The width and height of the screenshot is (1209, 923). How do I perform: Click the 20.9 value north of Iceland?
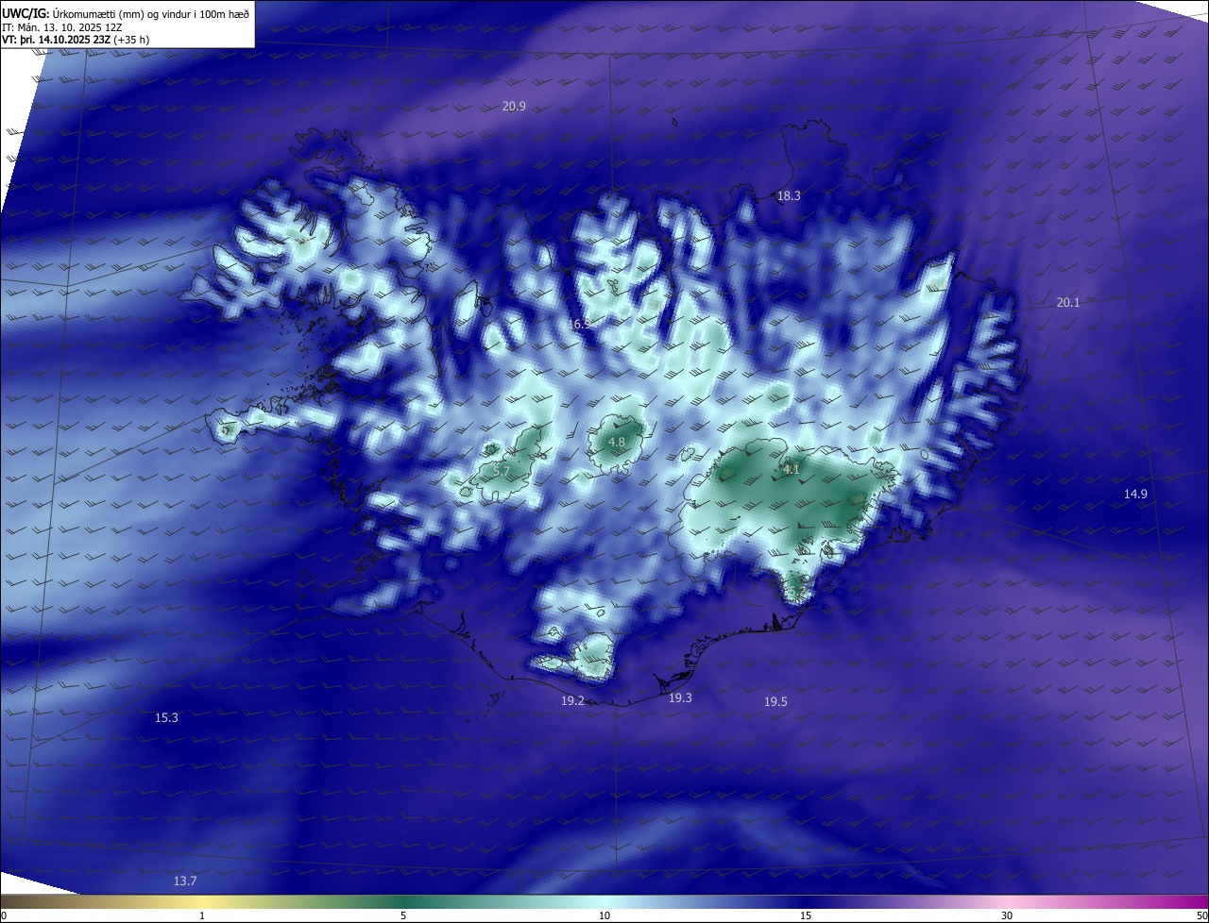click(x=514, y=107)
